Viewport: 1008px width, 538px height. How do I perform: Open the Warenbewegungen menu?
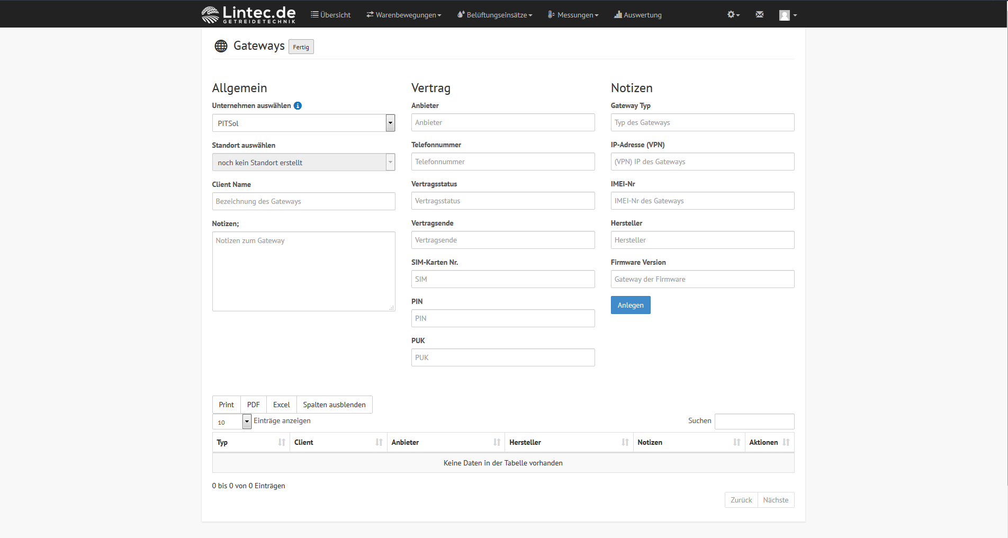tap(403, 15)
